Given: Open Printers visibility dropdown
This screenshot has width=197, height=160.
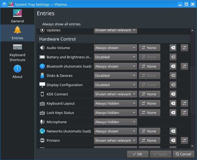Looking at the screenshot, I should 115,140.
